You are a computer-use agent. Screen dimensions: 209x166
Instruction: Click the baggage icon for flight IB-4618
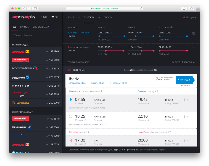click(x=185, y=100)
